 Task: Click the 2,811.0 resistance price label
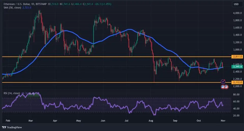pos(237,56)
